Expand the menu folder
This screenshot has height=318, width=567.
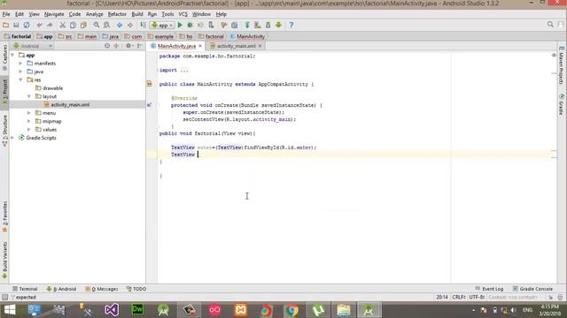(x=29, y=113)
